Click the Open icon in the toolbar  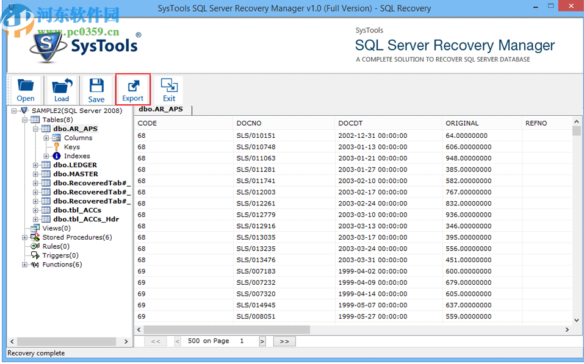pyautogui.click(x=25, y=85)
